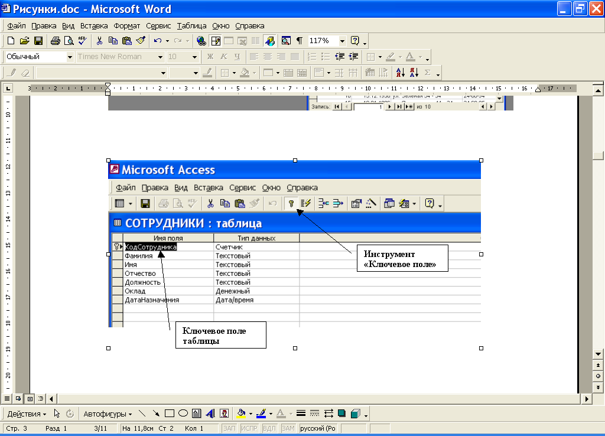The width and height of the screenshot is (605, 436).
Task: Select the Line drawing tool
Action: click(142, 414)
